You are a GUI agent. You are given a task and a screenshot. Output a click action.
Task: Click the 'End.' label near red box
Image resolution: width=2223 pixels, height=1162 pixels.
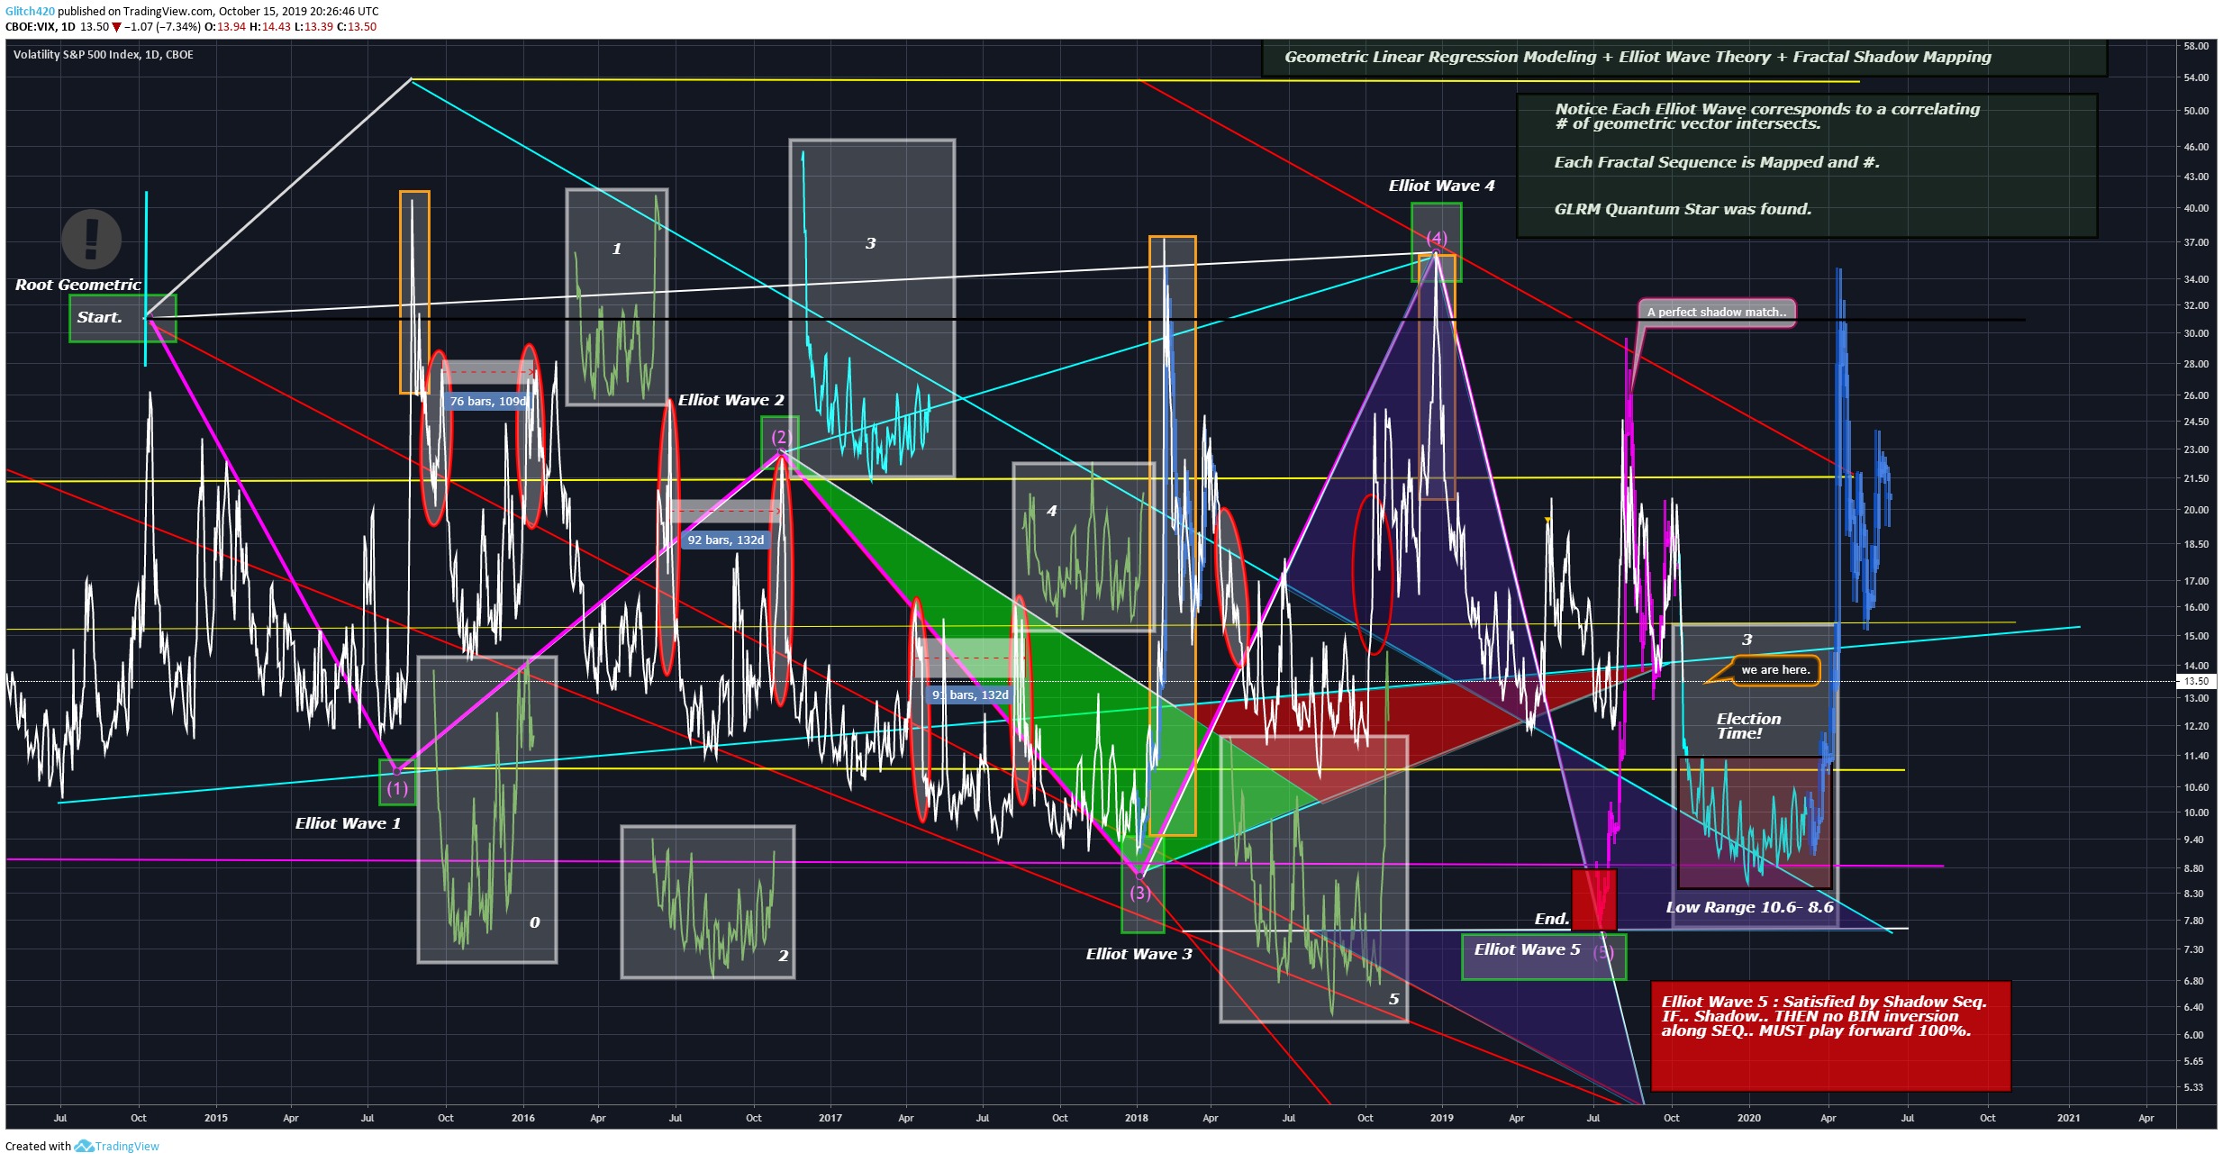pyautogui.click(x=1552, y=919)
